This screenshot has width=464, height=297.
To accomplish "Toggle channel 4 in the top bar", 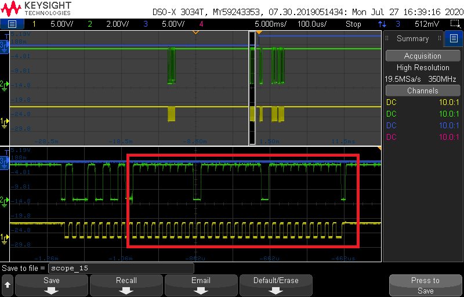I will [x=201, y=24].
